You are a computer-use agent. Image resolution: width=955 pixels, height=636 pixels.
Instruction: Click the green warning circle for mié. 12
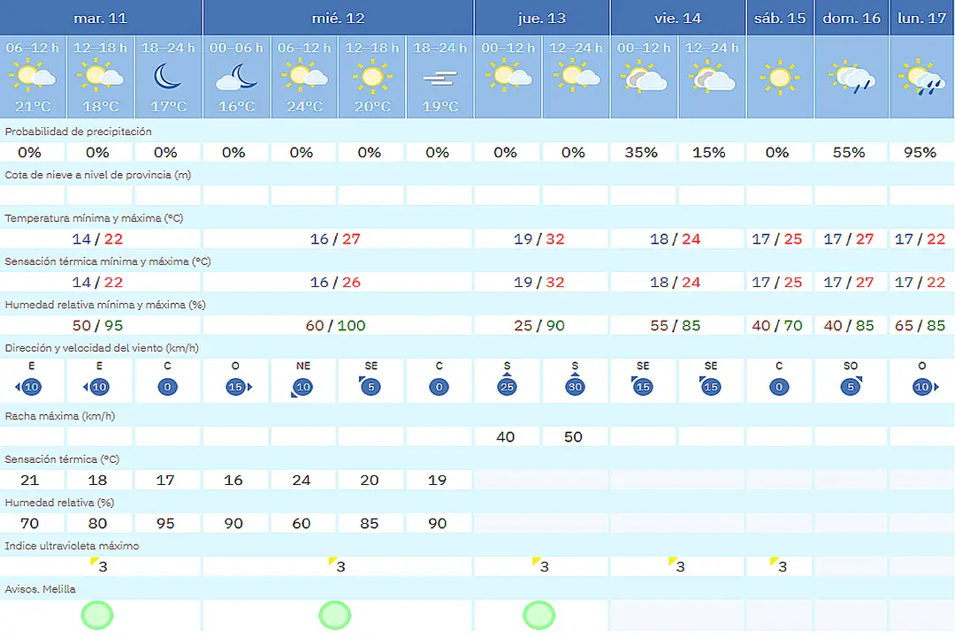335,615
